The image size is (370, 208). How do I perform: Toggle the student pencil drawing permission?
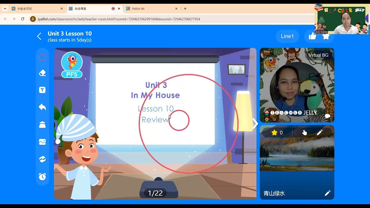320,133
